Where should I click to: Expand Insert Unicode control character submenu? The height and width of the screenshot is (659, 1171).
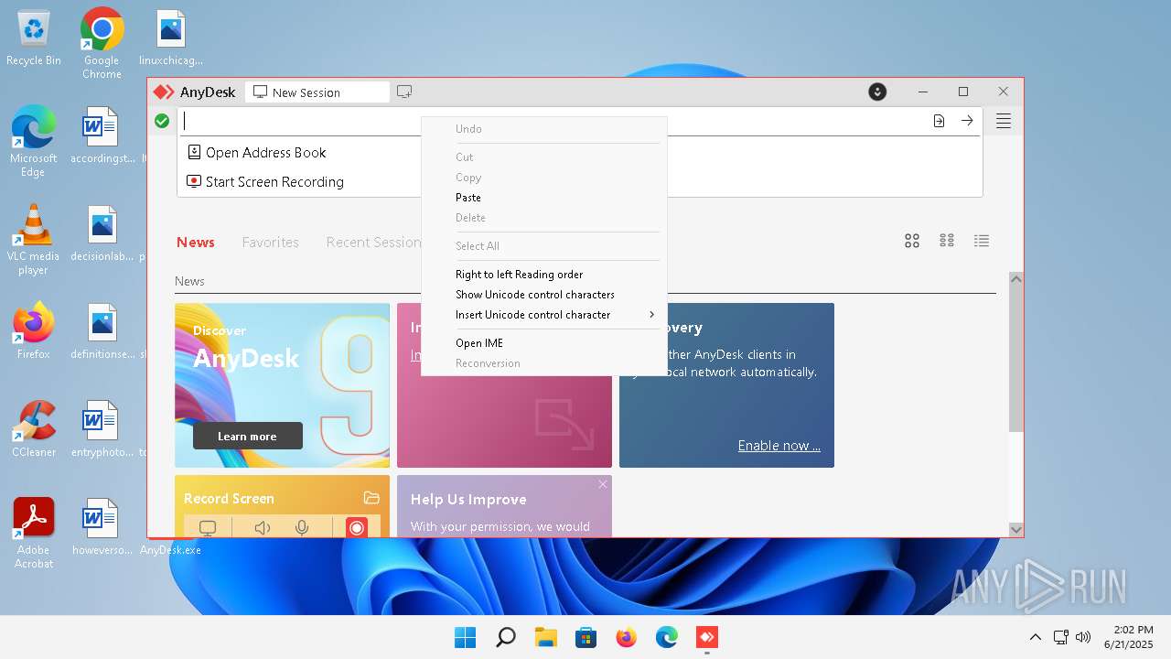(x=543, y=315)
